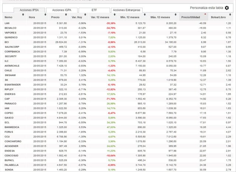Screen dimensions: 236x172
Task: Select the GASCO stock name
Action: point(9,118)
